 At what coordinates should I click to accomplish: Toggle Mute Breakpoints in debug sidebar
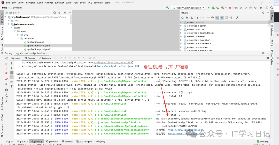6,84
